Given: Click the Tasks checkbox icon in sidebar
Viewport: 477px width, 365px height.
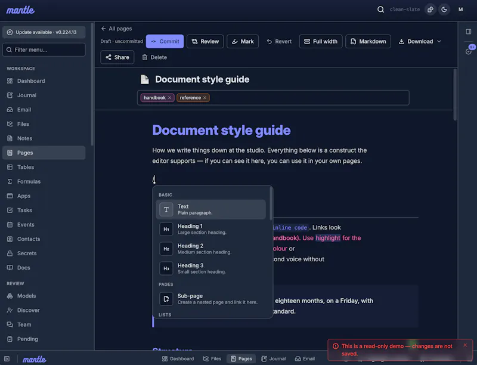Looking at the screenshot, I should [10, 210].
